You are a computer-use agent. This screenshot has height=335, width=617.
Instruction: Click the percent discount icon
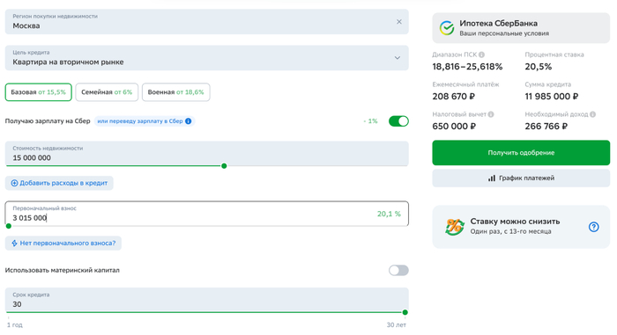tap(455, 227)
